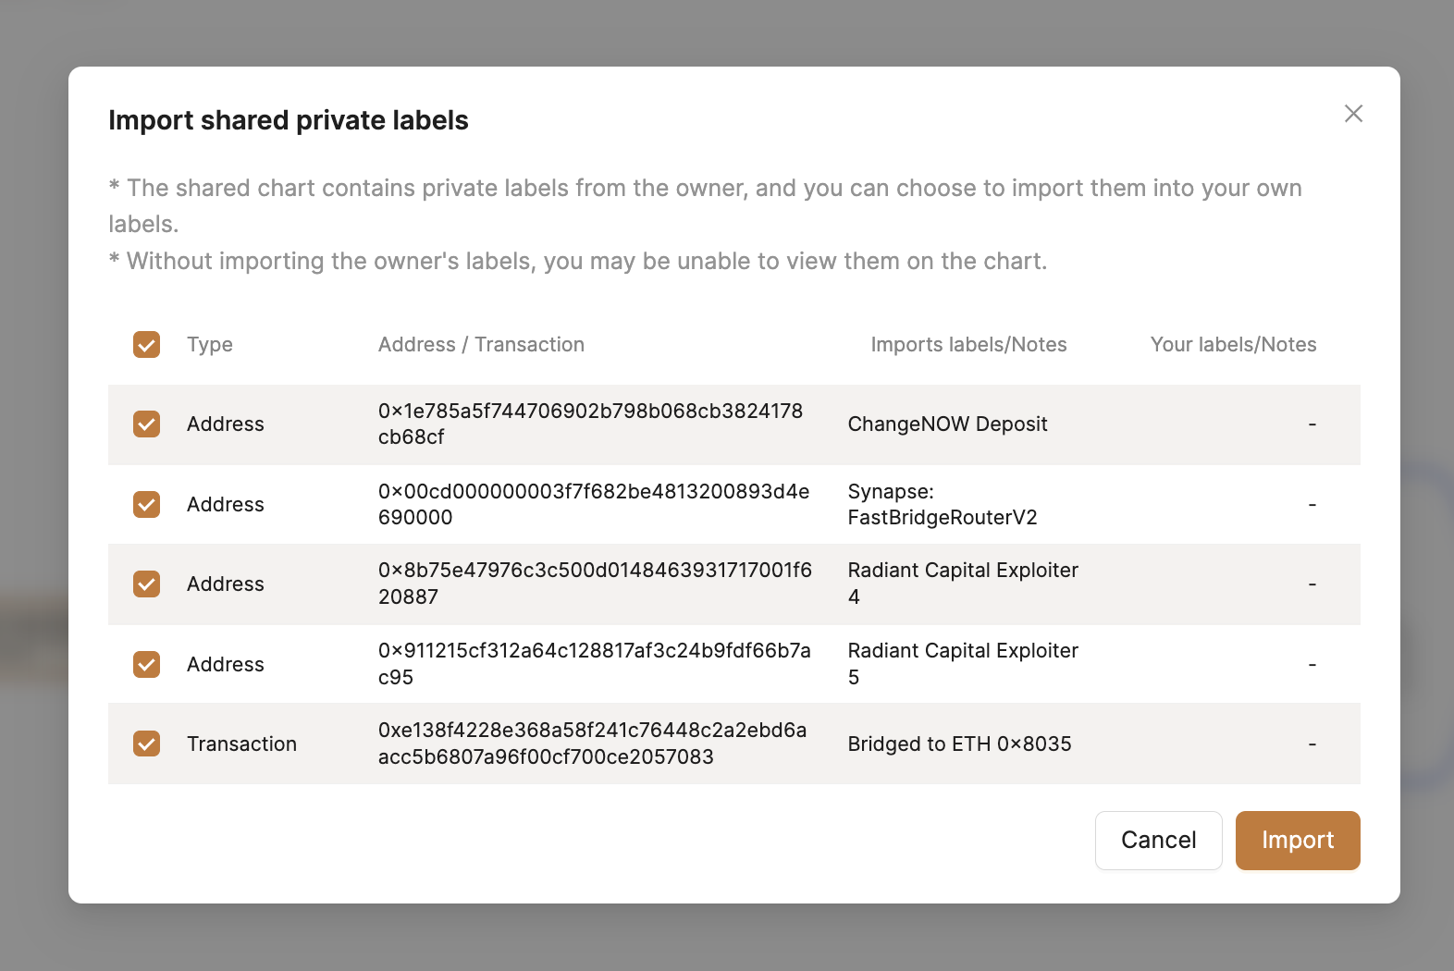
Task: Click the Type column header
Action: click(210, 345)
